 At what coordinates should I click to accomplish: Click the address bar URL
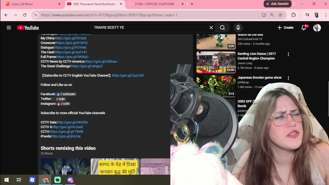coord(109,15)
